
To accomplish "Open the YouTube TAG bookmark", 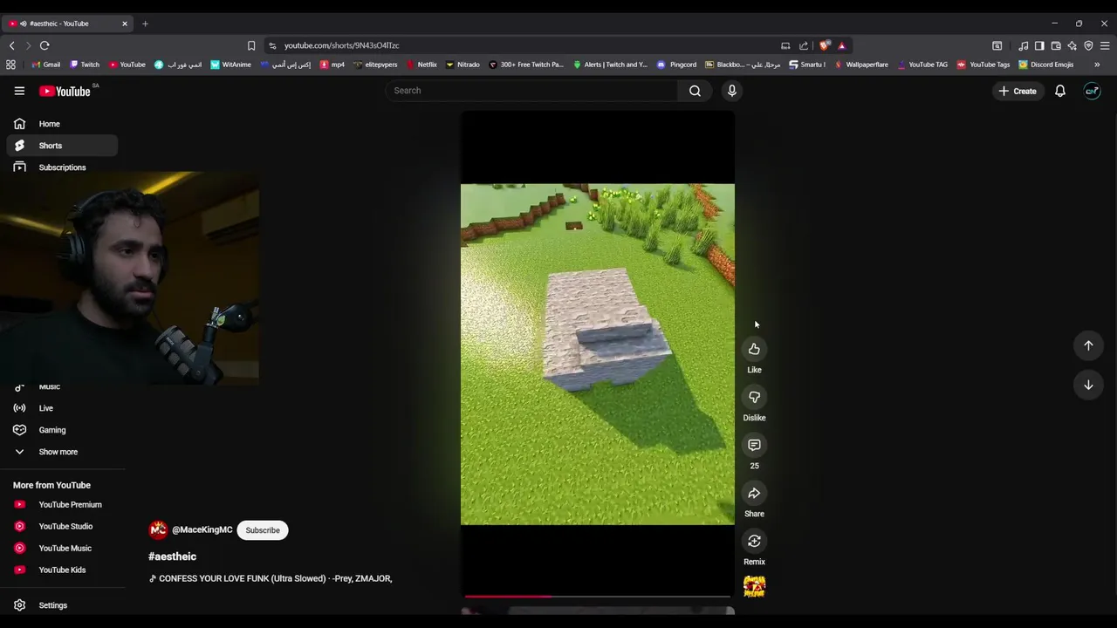I will point(922,65).
